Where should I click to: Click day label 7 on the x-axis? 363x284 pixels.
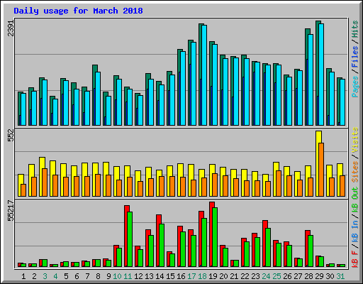pos(87,276)
